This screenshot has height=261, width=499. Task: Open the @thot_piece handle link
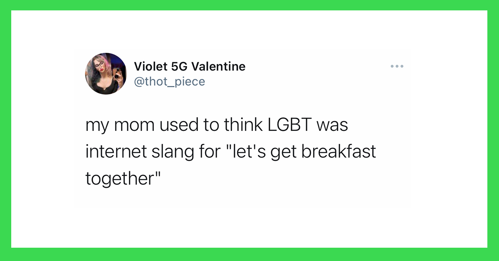point(170,81)
